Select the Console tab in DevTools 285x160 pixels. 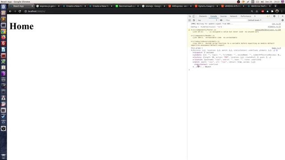(x=214, y=16)
